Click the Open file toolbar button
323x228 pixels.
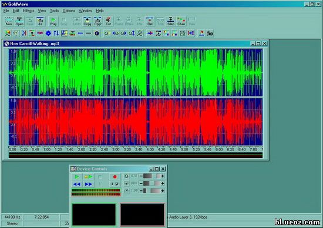click(x=19, y=21)
